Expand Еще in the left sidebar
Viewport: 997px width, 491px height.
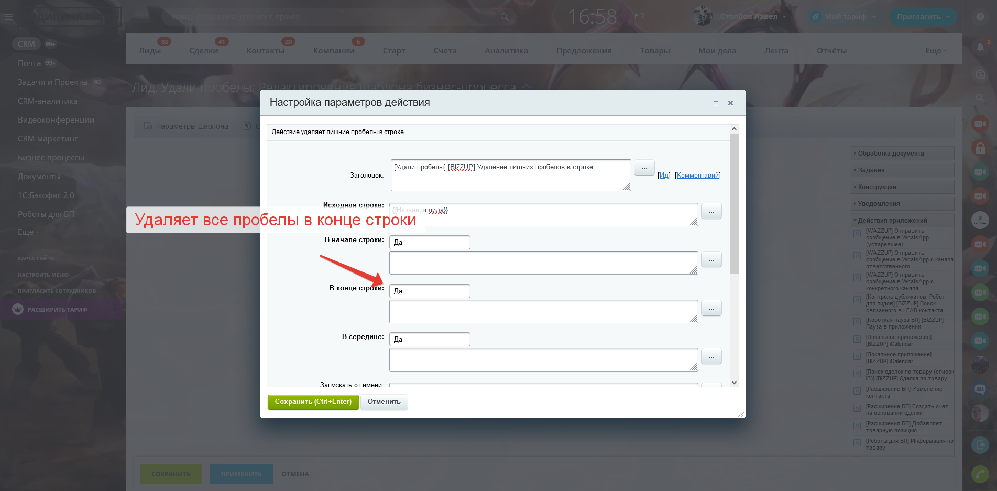pyautogui.click(x=28, y=232)
